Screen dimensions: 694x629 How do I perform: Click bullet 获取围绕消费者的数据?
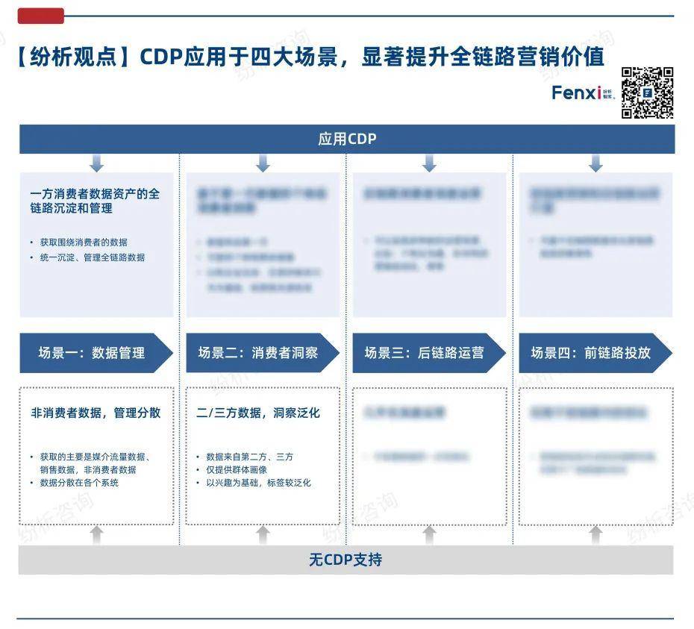[x=84, y=242]
